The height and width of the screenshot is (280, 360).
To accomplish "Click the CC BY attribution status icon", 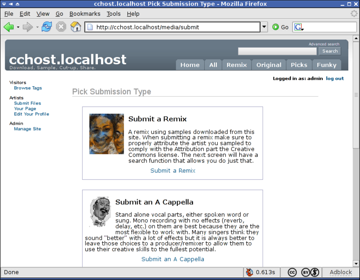I will [x=305, y=273].
